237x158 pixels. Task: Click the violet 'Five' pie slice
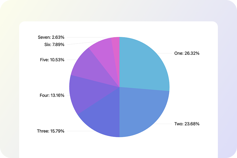coord(90,67)
